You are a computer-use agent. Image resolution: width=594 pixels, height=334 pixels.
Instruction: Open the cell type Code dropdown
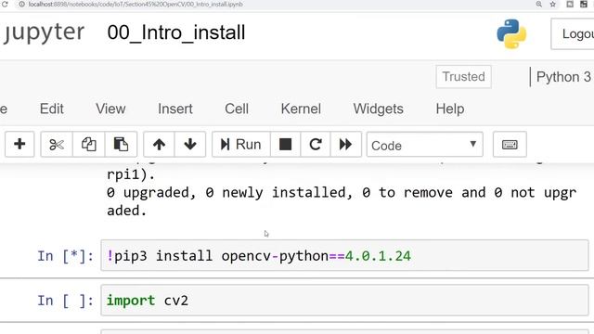(425, 145)
